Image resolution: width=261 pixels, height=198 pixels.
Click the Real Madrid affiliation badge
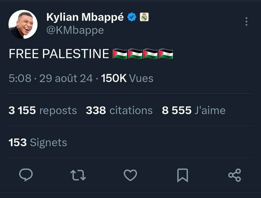pyautogui.click(x=144, y=17)
